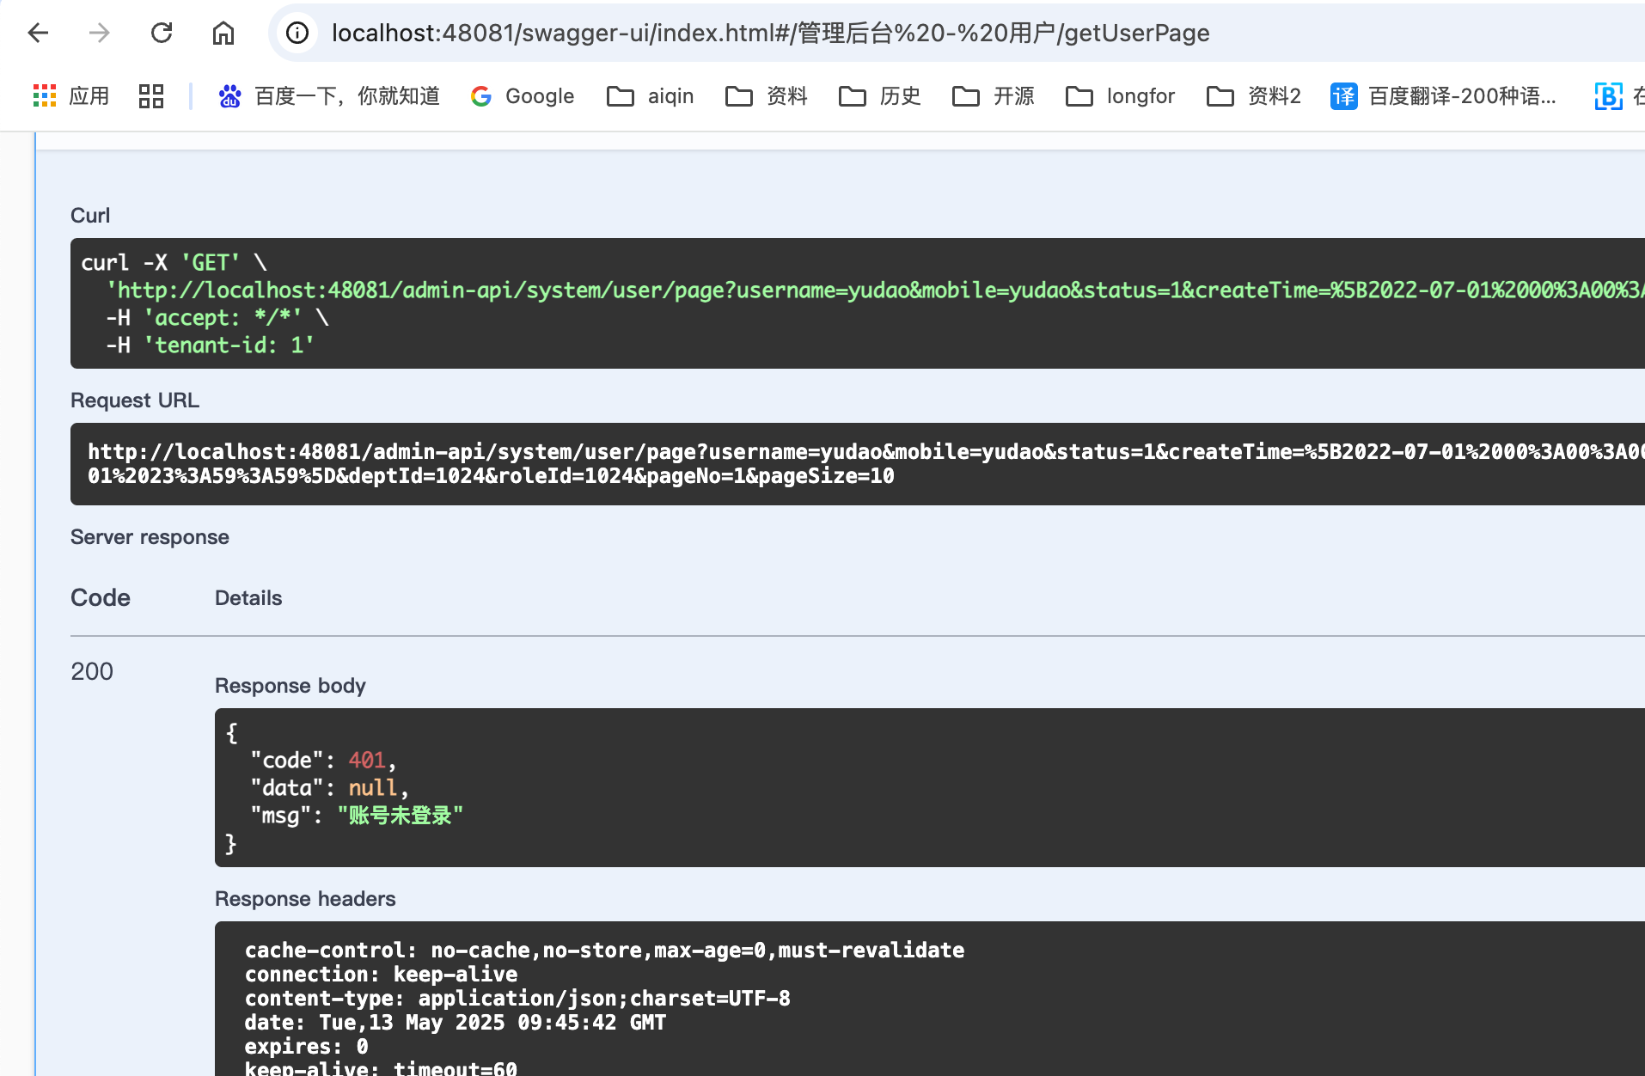This screenshot has width=1645, height=1076.
Task: Open the 资料2 bookmark folder
Action: [x=1254, y=95]
